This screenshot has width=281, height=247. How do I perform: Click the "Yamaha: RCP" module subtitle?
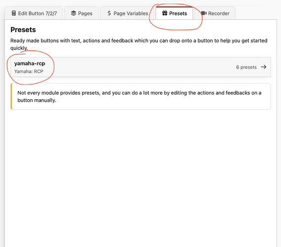point(29,72)
